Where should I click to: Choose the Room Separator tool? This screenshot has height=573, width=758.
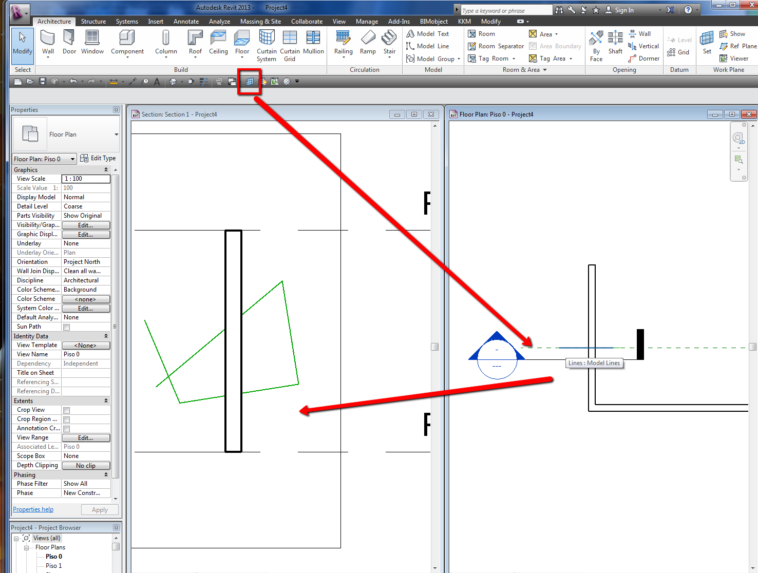[x=496, y=46]
